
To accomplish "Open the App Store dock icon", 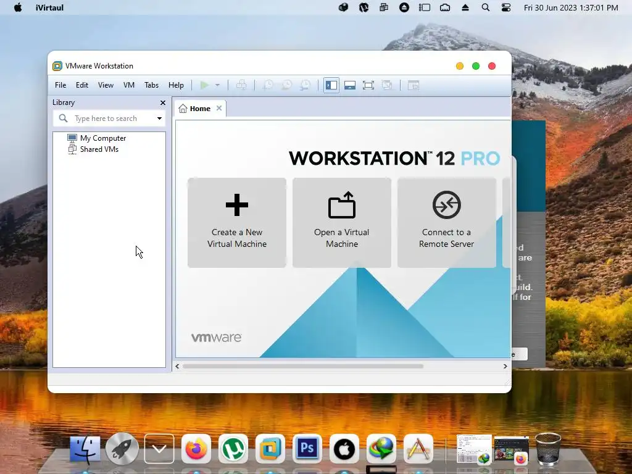I will point(418,449).
